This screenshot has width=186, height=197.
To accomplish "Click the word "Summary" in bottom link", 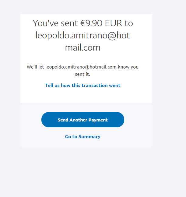I will (x=89, y=137).
